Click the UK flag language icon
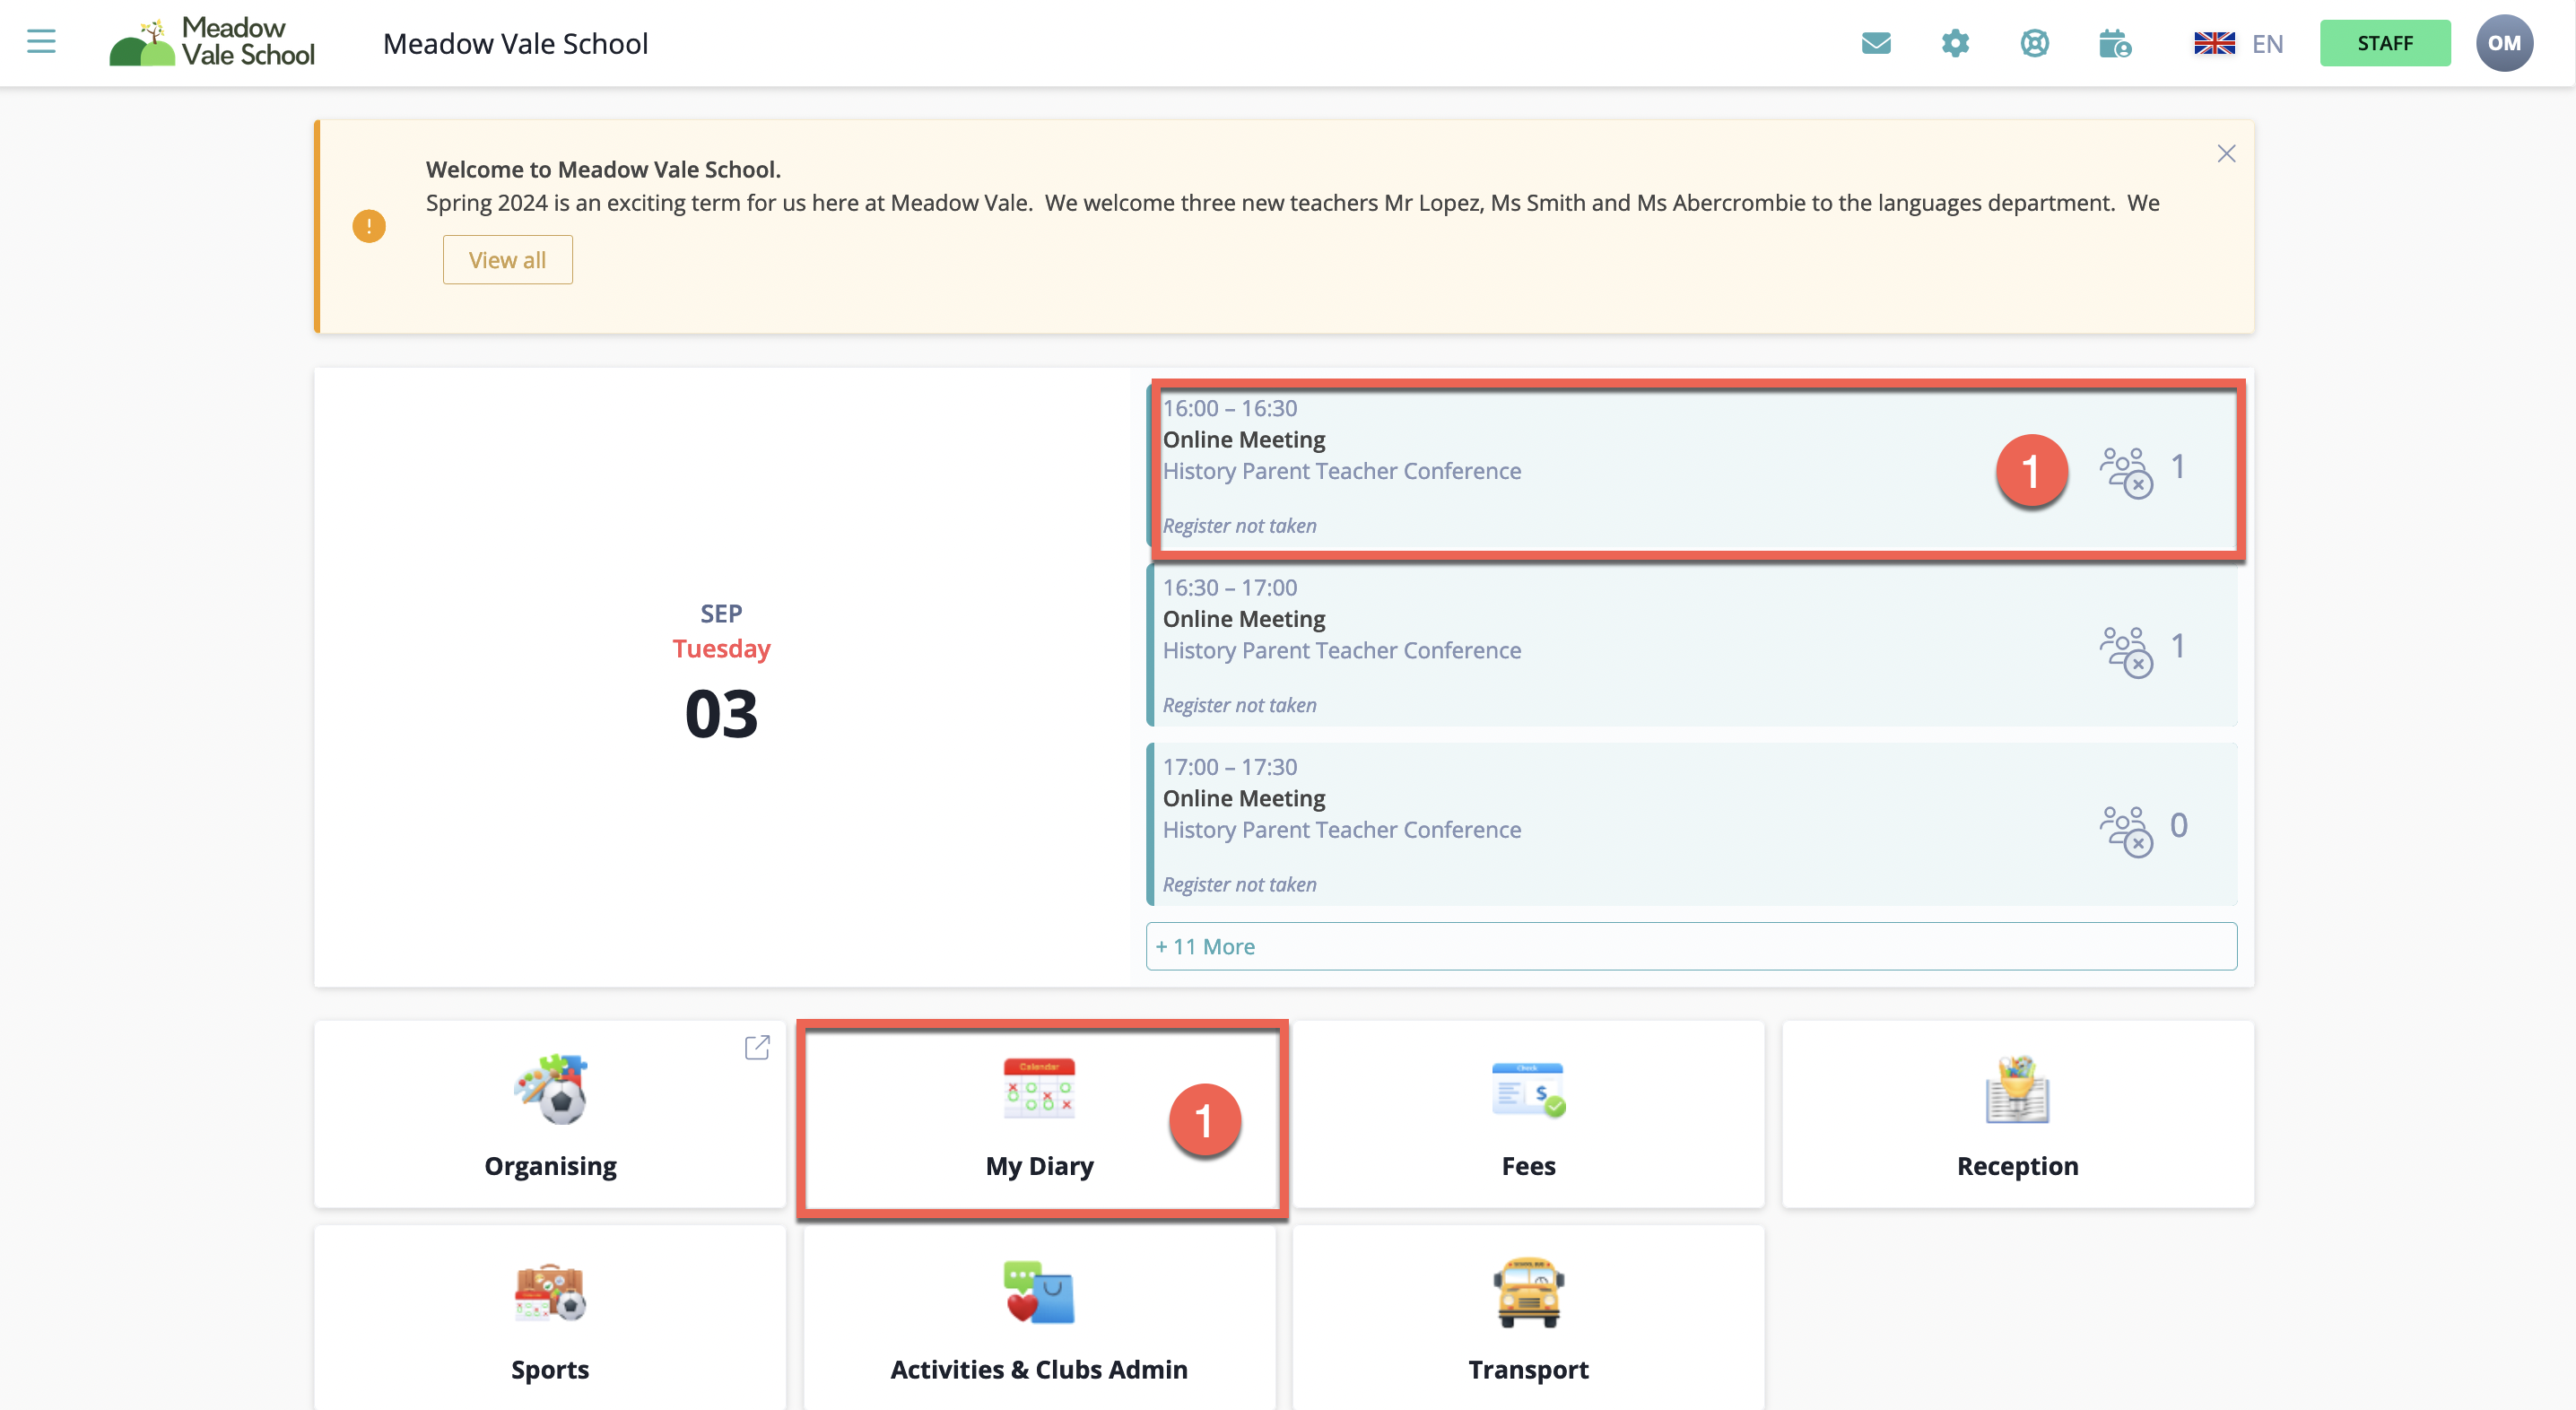The image size is (2576, 1410). (2214, 43)
